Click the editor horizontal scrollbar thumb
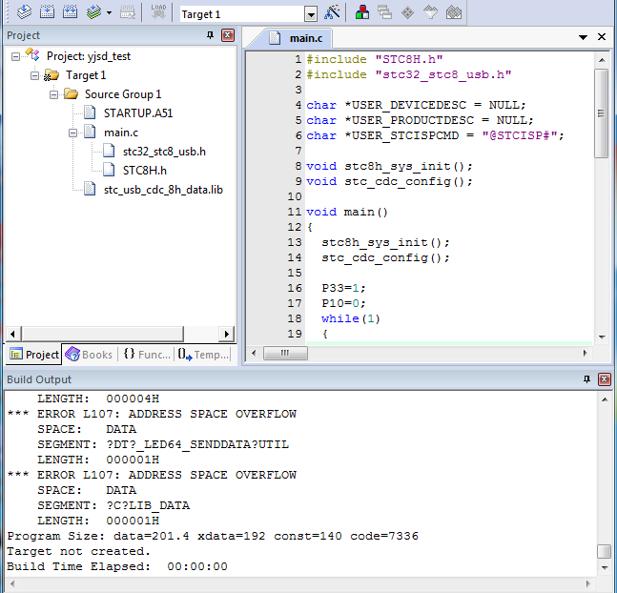 (x=285, y=354)
